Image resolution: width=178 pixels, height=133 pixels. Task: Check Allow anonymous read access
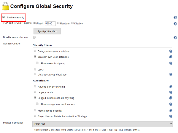37,104
